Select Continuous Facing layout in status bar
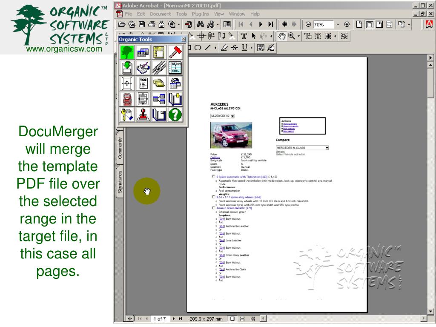The width and height of the screenshot is (436, 327). (x=253, y=318)
